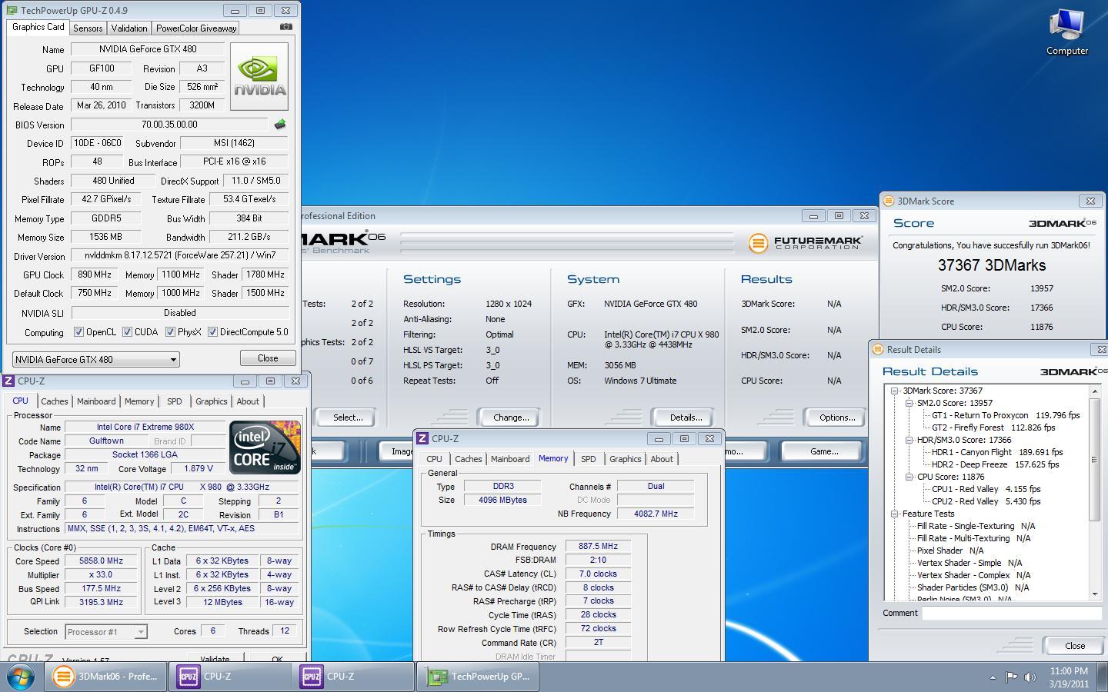Show hidden tray icons arrow
The image size is (1108, 692).
tap(993, 677)
